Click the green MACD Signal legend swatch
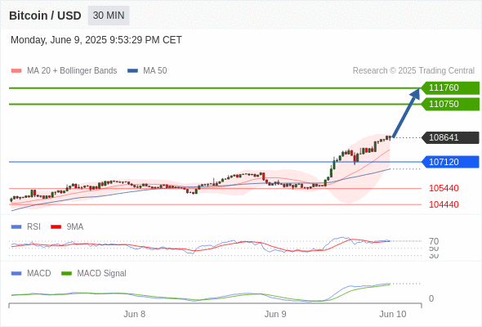Screen dimensions: 482x327 [x=66, y=274]
